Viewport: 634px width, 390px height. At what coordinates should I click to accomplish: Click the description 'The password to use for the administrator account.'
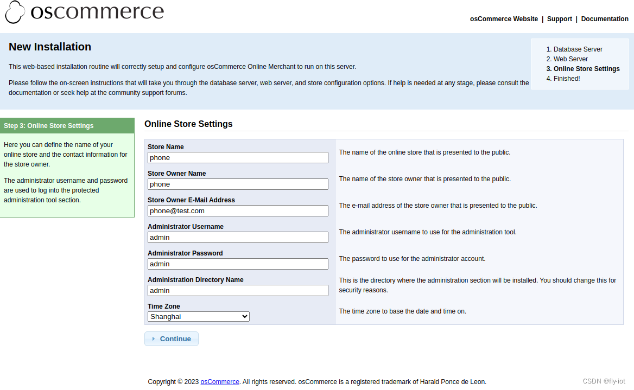tap(412, 259)
